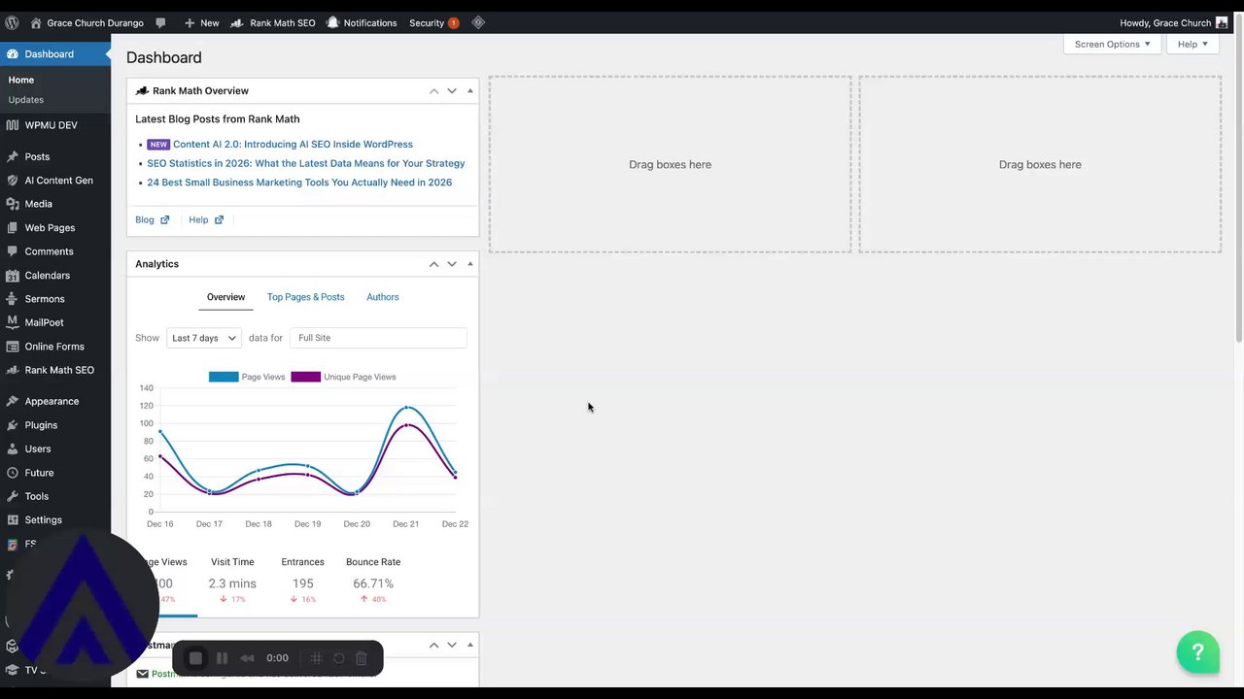Open the WordPress logo menu
The height and width of the screenshot is (699, 1244).
(12, 22)
